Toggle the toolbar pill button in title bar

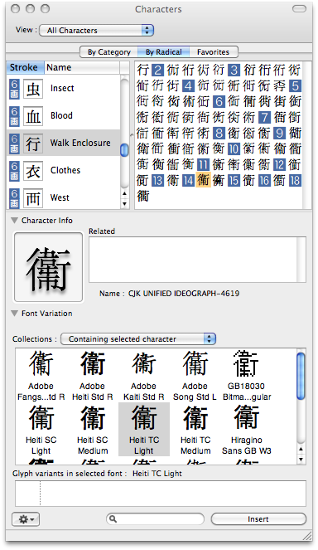click(x=299, y=9)
